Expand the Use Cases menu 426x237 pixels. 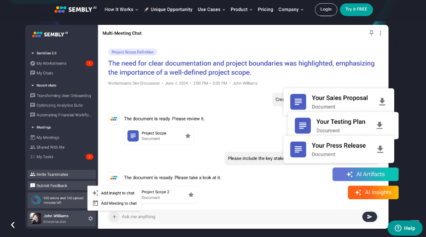pyautogui.click(x=211, y=10)
